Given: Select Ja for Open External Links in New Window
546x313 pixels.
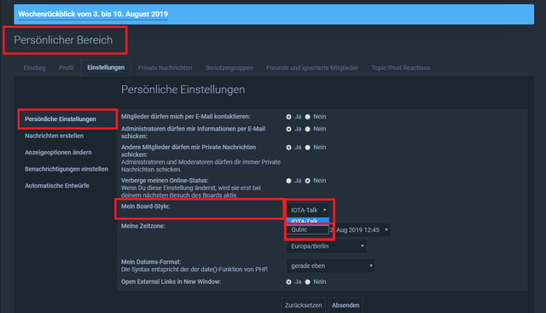Looking at the screenshot, I should (288, 282).
